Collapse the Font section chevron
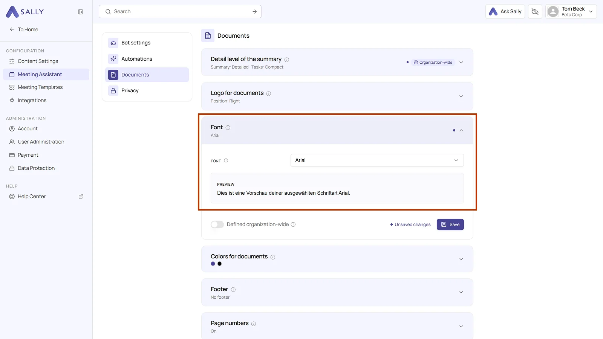The width and height of the screenshot is (603, 339). [x=461, y=130]
